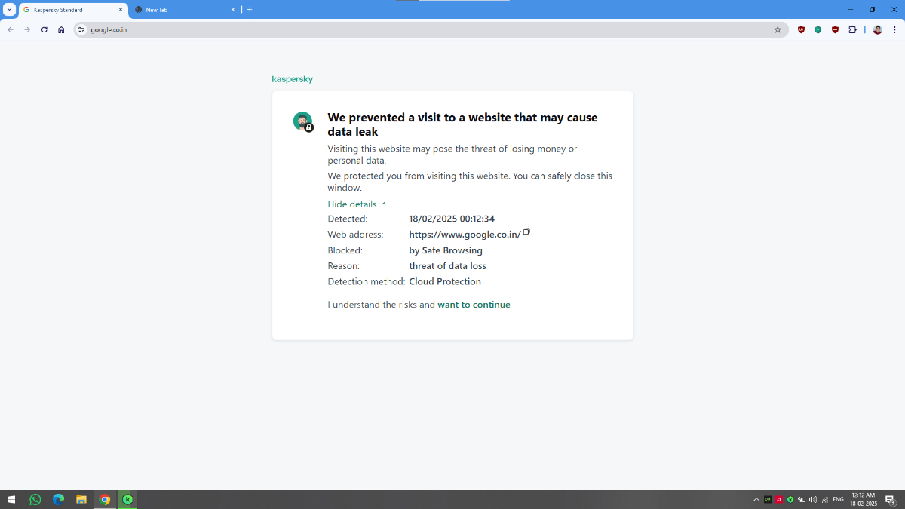Screen dimensions: 905x509
Task: Open WhatsApp from the taskbar
Action: tap(35, 499)
